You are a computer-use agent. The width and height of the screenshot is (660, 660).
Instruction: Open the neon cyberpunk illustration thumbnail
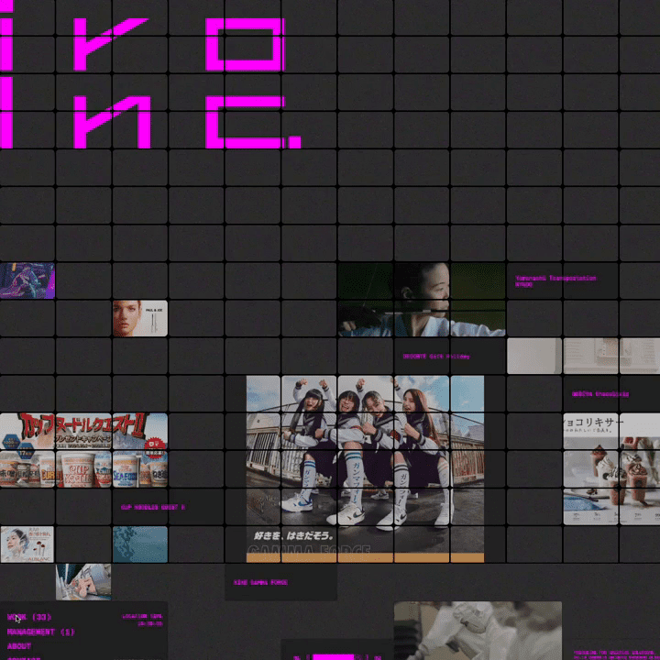point(27,280)
